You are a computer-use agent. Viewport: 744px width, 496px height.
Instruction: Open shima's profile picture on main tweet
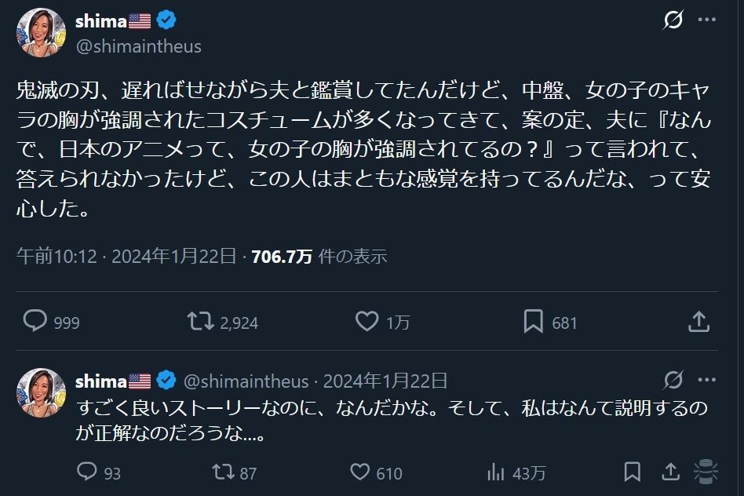40,32
